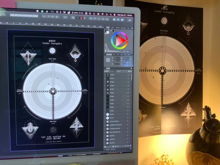Viewport: 220px width, 165px height.
Task: Open the Layers panel options menu
Action: click(x=131, y=68)
